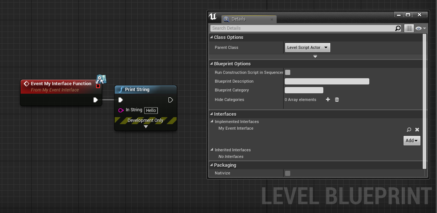The image size is (437, 213).
Task: Edit the Hello text in In String field
Action: click(151, 110)
